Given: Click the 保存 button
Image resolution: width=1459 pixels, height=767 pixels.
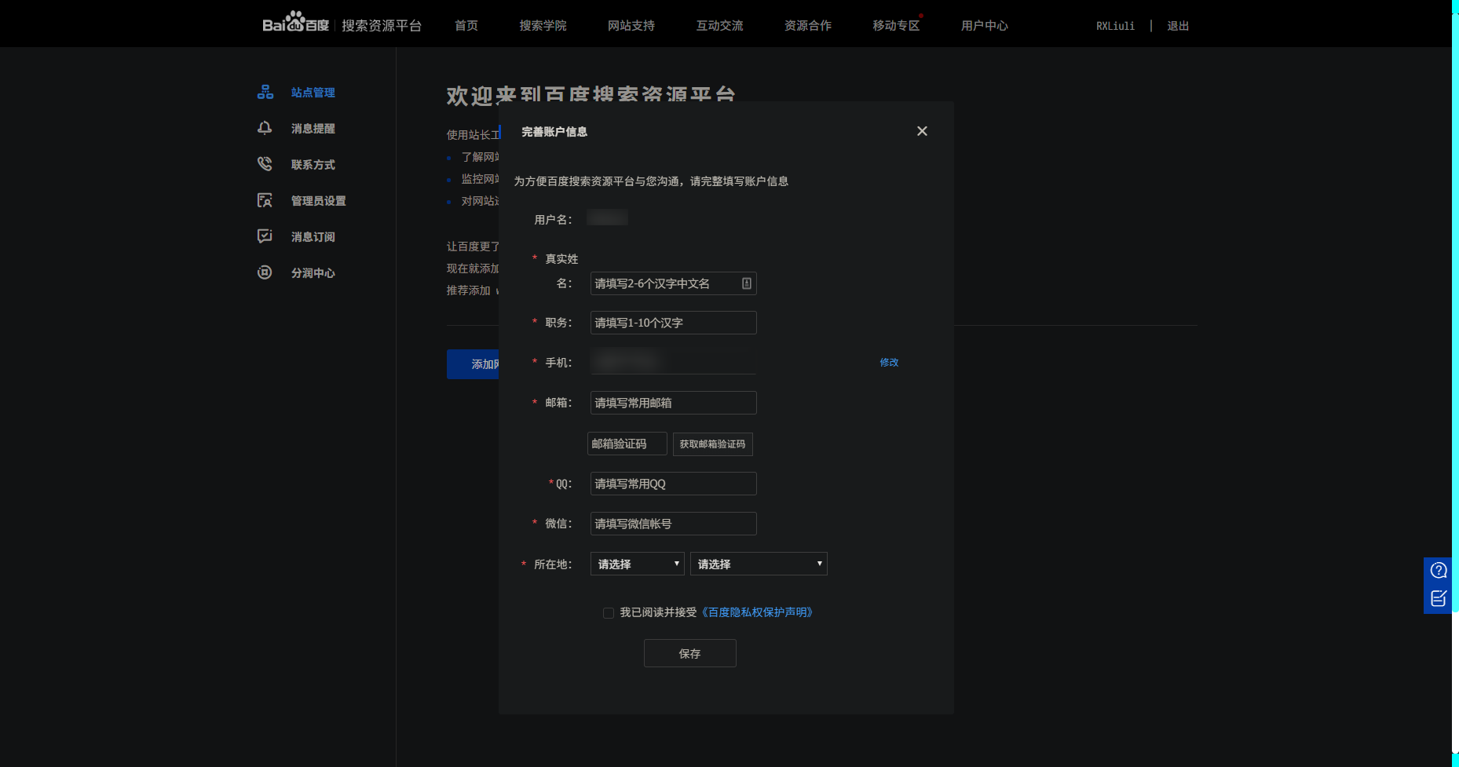Looking at the screenshot, I should [x=689, y=653].
